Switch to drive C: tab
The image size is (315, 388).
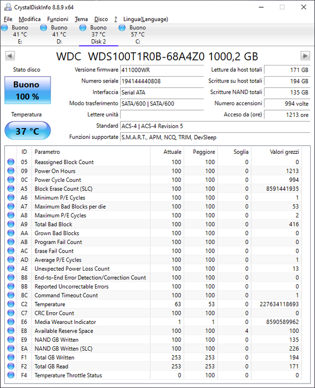point(138,34)
